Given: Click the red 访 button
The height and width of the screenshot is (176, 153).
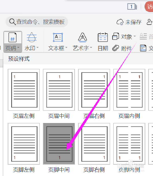Looking at the screenshot, I should 149,7.
